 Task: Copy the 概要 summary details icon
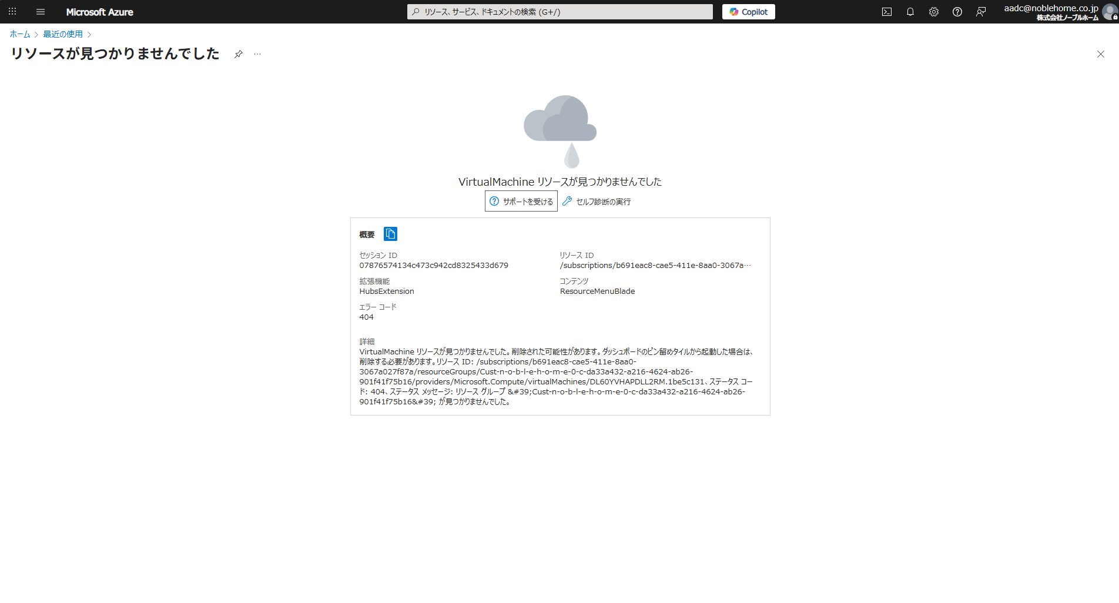(390, 234)
